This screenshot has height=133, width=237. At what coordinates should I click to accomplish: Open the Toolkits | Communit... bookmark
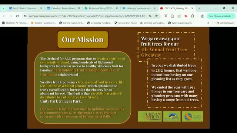[x=43, y=23]
